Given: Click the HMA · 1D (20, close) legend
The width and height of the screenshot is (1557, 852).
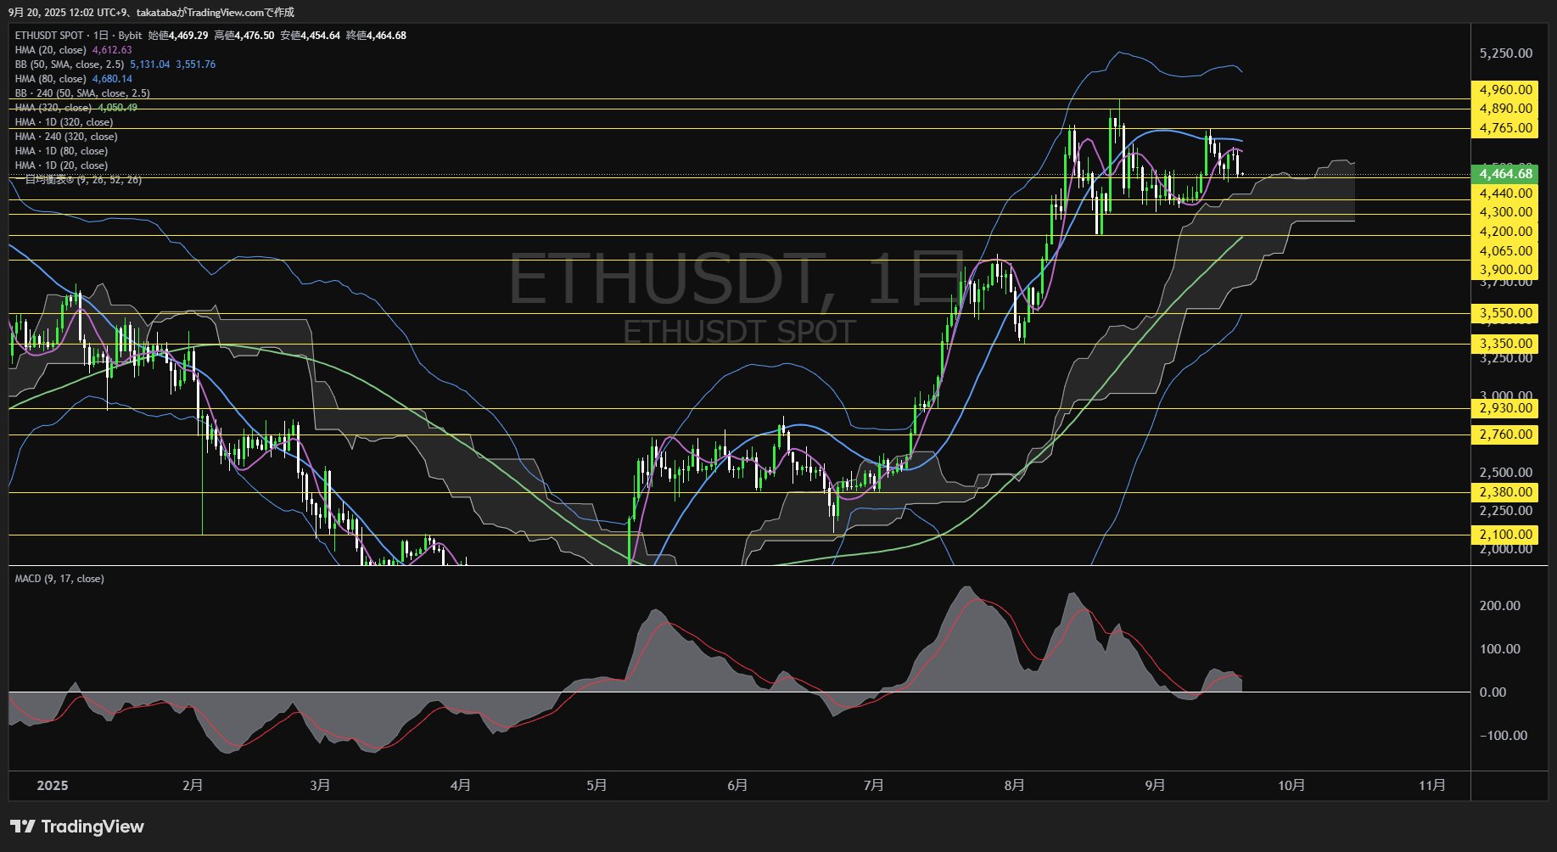Looking at the screenshot, I should point(61,165).
